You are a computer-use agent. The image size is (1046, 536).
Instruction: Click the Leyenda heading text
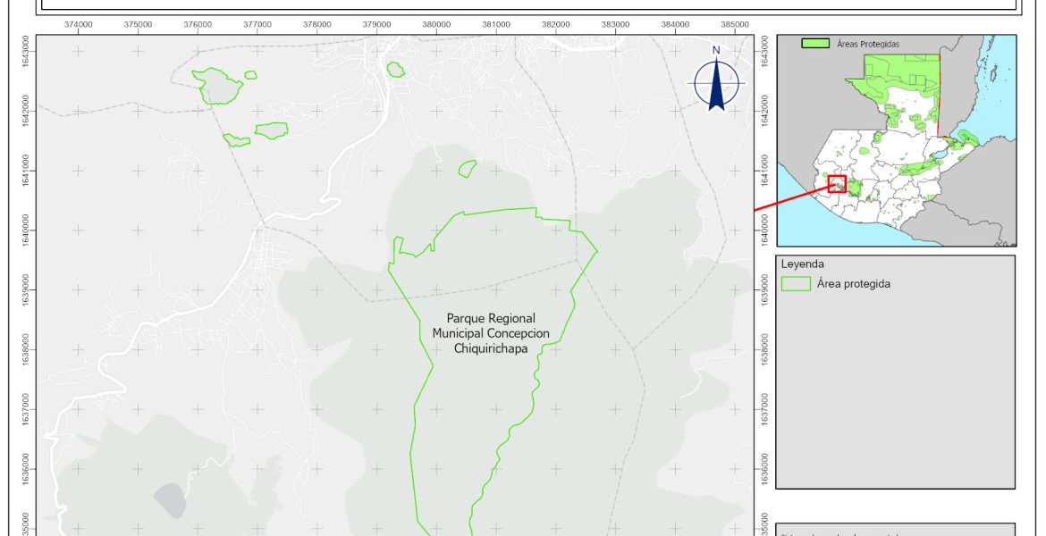pyautogui.click(x=803, y=264)
